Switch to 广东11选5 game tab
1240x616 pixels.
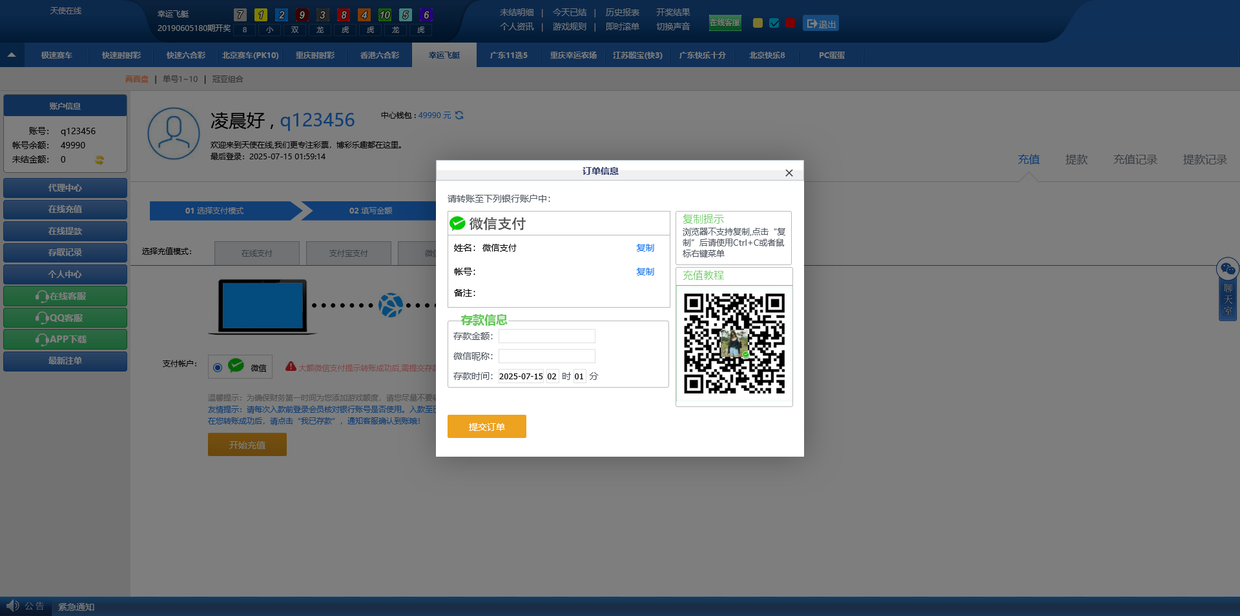509,55
